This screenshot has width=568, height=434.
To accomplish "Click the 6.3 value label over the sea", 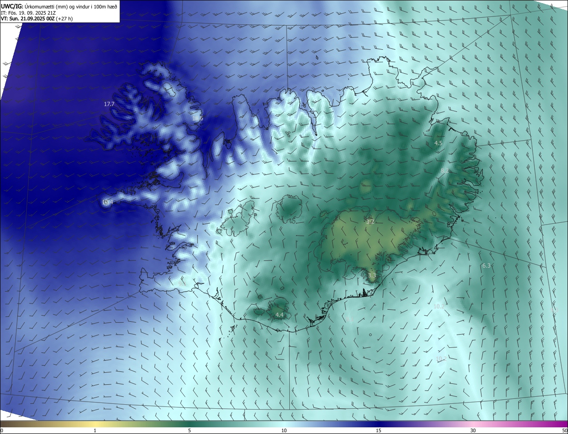I will point(486,265).
